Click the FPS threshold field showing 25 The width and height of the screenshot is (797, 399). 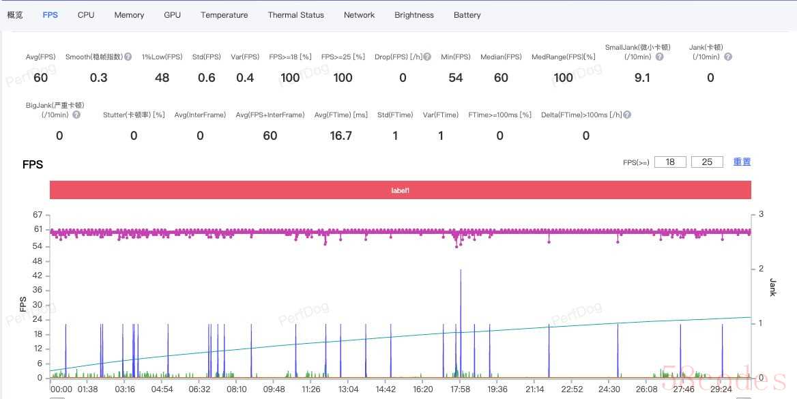tap(707, 162)
